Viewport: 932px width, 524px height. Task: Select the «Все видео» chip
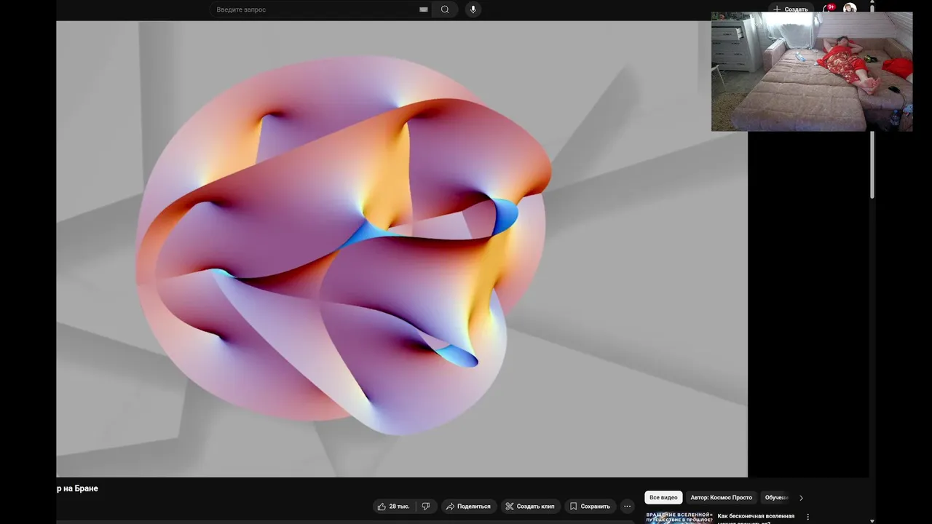(x=663, y=498)
